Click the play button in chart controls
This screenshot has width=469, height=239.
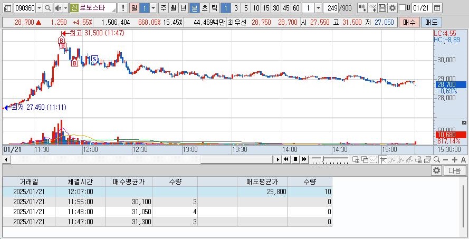pos(278,159)
